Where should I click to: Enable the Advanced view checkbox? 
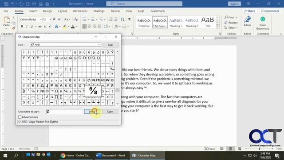pos(20,117)
